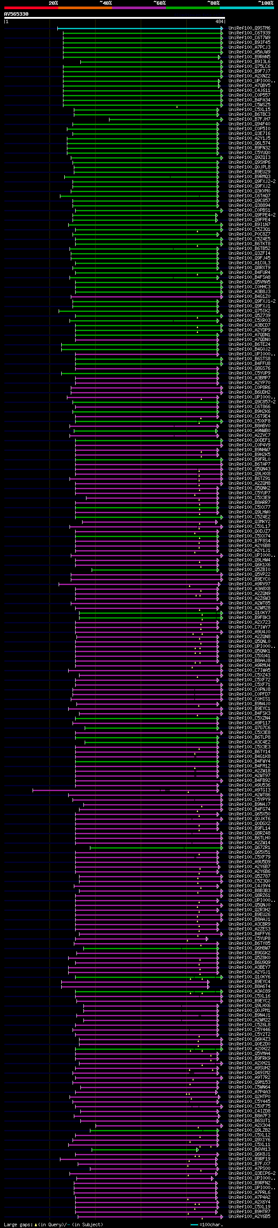The width and height of the screenshot is (278, 1228).
Task: Select the UniRef100_A9RMU4 entry
Action: (249, 666)
